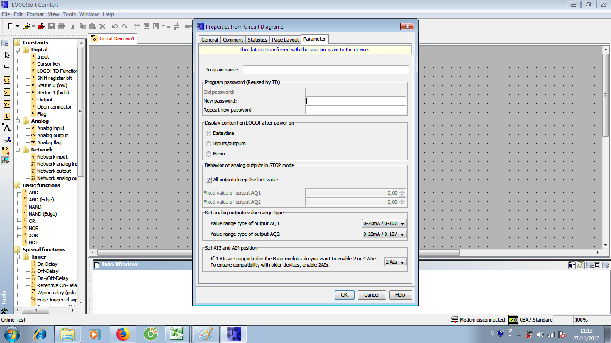The image size is (611, 343).
Task: Click the Circuit Diagram1 document tab
Action: (x=113, y=38)
